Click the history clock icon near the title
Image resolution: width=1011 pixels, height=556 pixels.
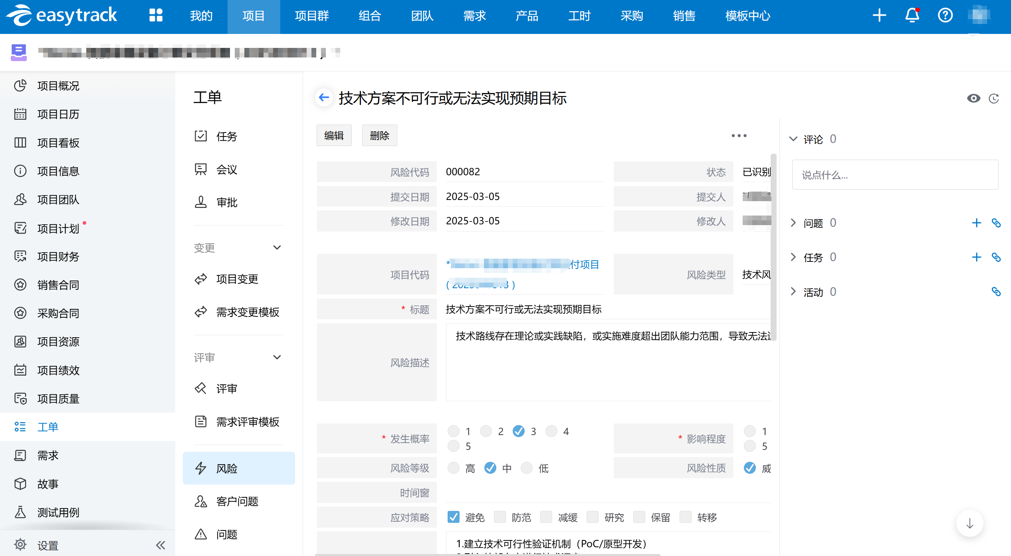[994, 98]
